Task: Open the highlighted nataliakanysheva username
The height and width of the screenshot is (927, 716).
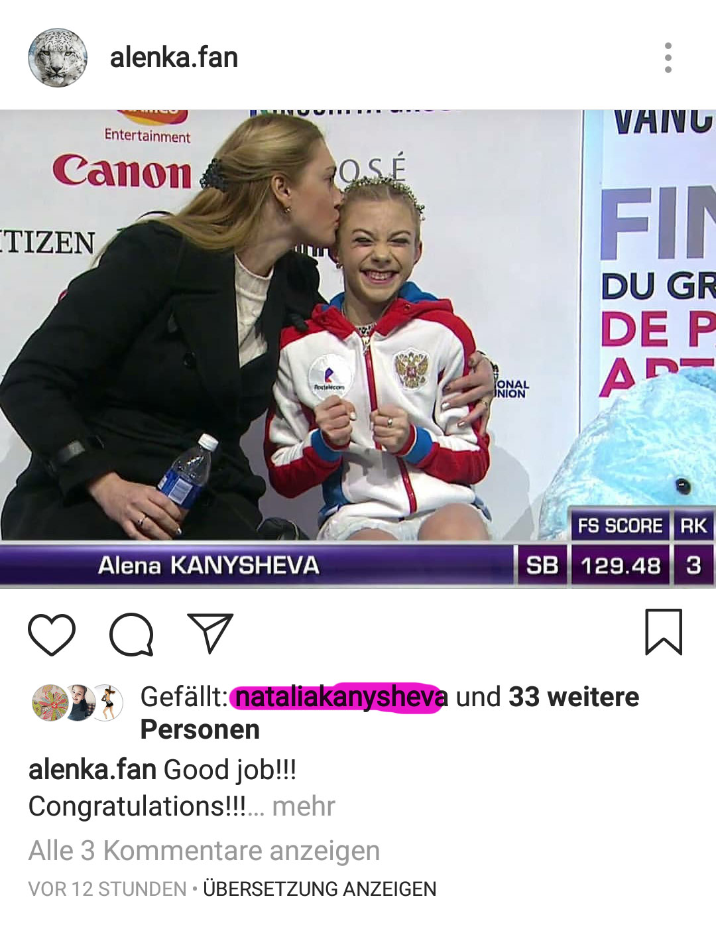Action: coord(340,697)
